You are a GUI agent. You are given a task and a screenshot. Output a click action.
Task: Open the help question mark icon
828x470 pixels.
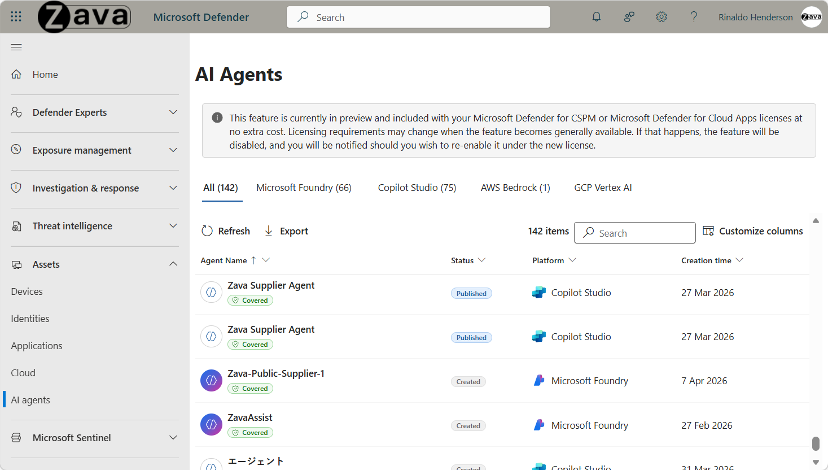[x=694, y=17]
